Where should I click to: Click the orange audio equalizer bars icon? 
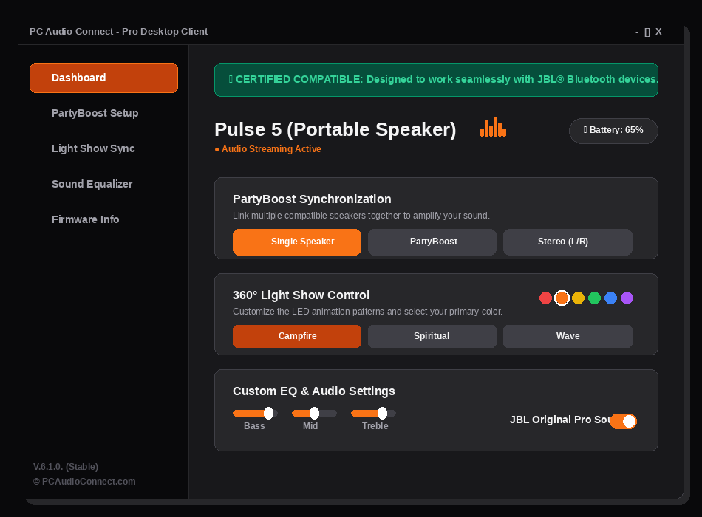tap(493, 127)
